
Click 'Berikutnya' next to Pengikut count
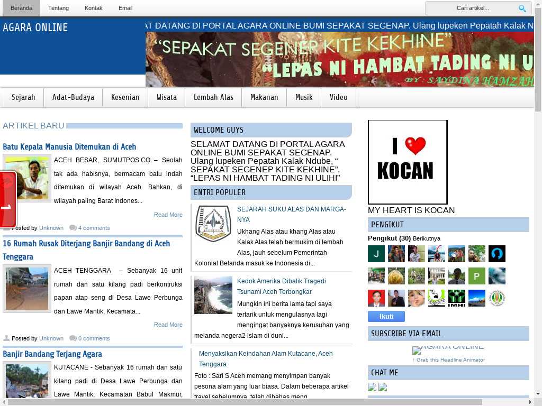(x=426, y=238)
